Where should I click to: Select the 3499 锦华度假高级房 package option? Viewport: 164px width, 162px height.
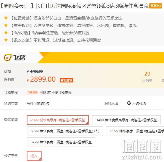(126, 120)
